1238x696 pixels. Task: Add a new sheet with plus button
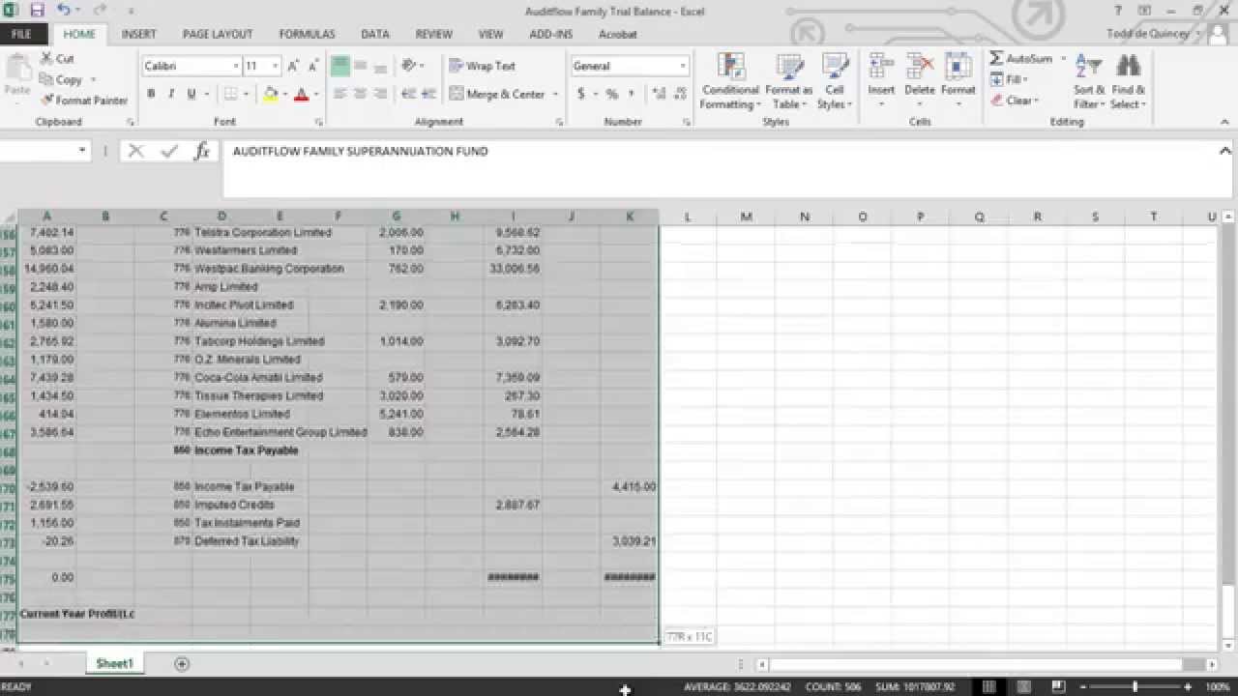click(x=182, y=663)
